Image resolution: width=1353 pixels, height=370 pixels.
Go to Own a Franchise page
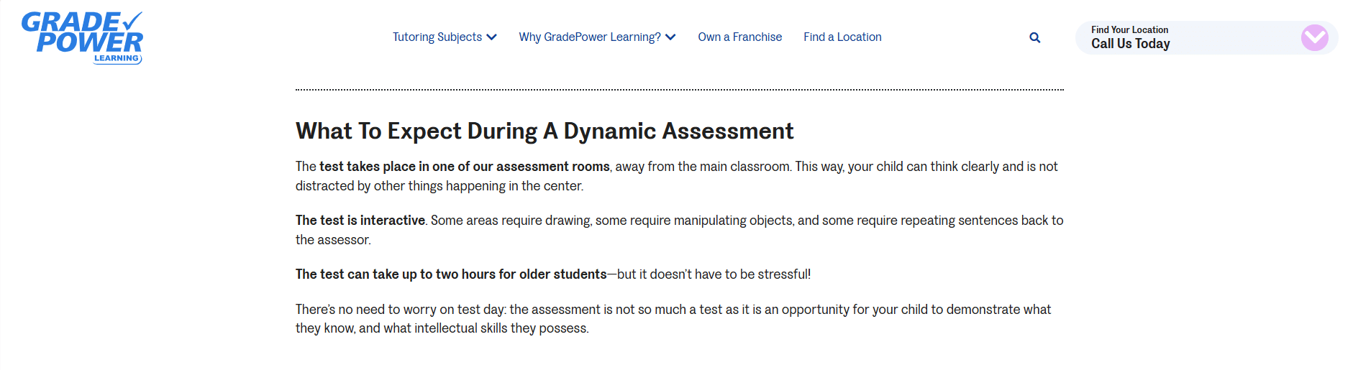coord(739,37)
